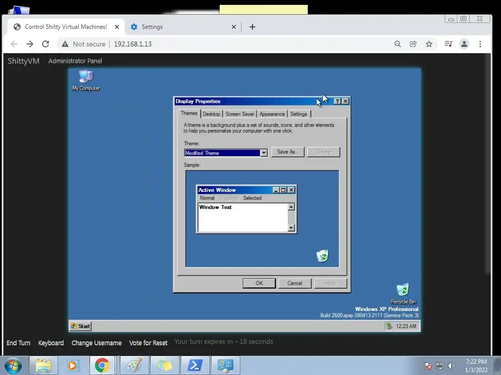Close the Settings browser tab

point(233,27)
